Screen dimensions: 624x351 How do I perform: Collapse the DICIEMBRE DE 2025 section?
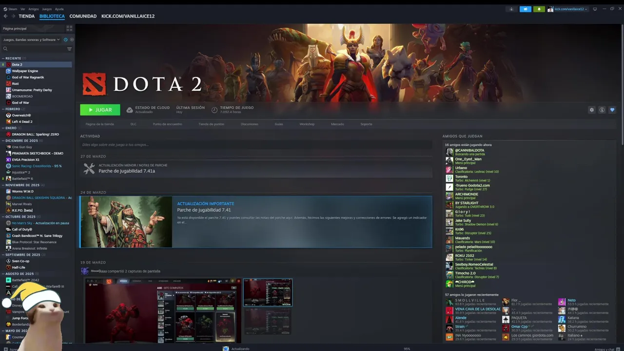tap(3, 140)
